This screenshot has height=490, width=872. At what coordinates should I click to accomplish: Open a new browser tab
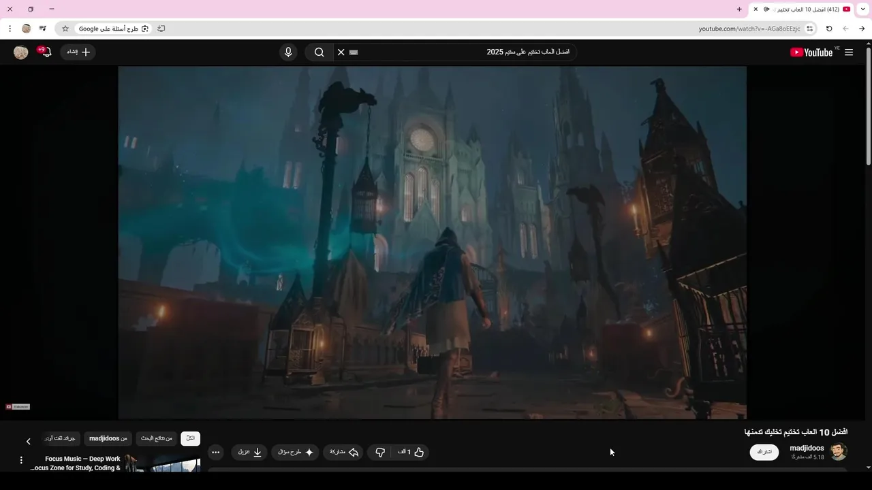click(x=739, y=10)
